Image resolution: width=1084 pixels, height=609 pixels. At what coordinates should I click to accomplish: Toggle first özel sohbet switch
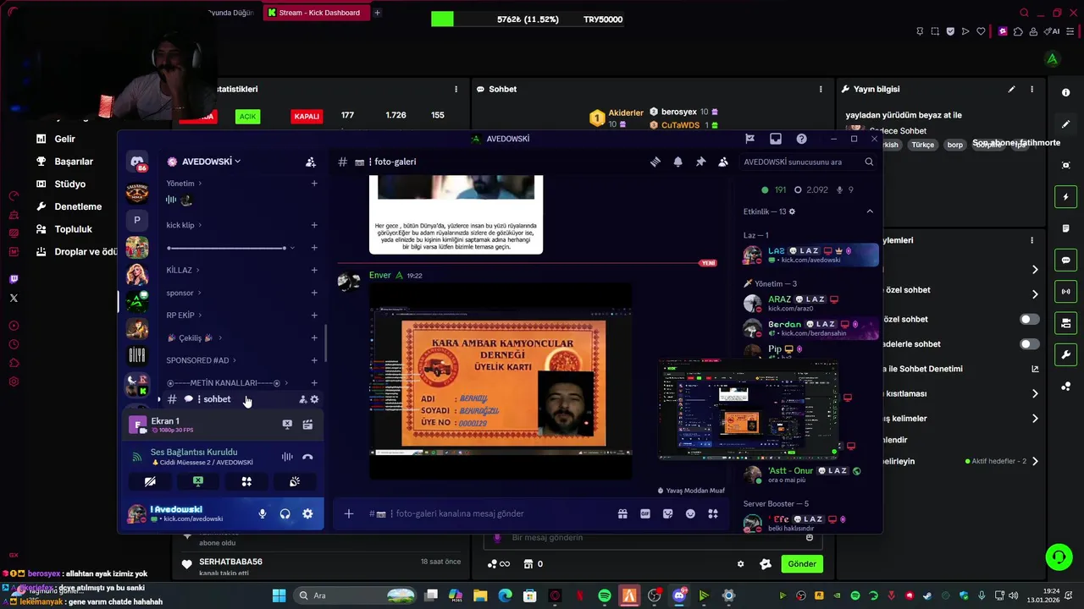click(x=1030, y=319)
